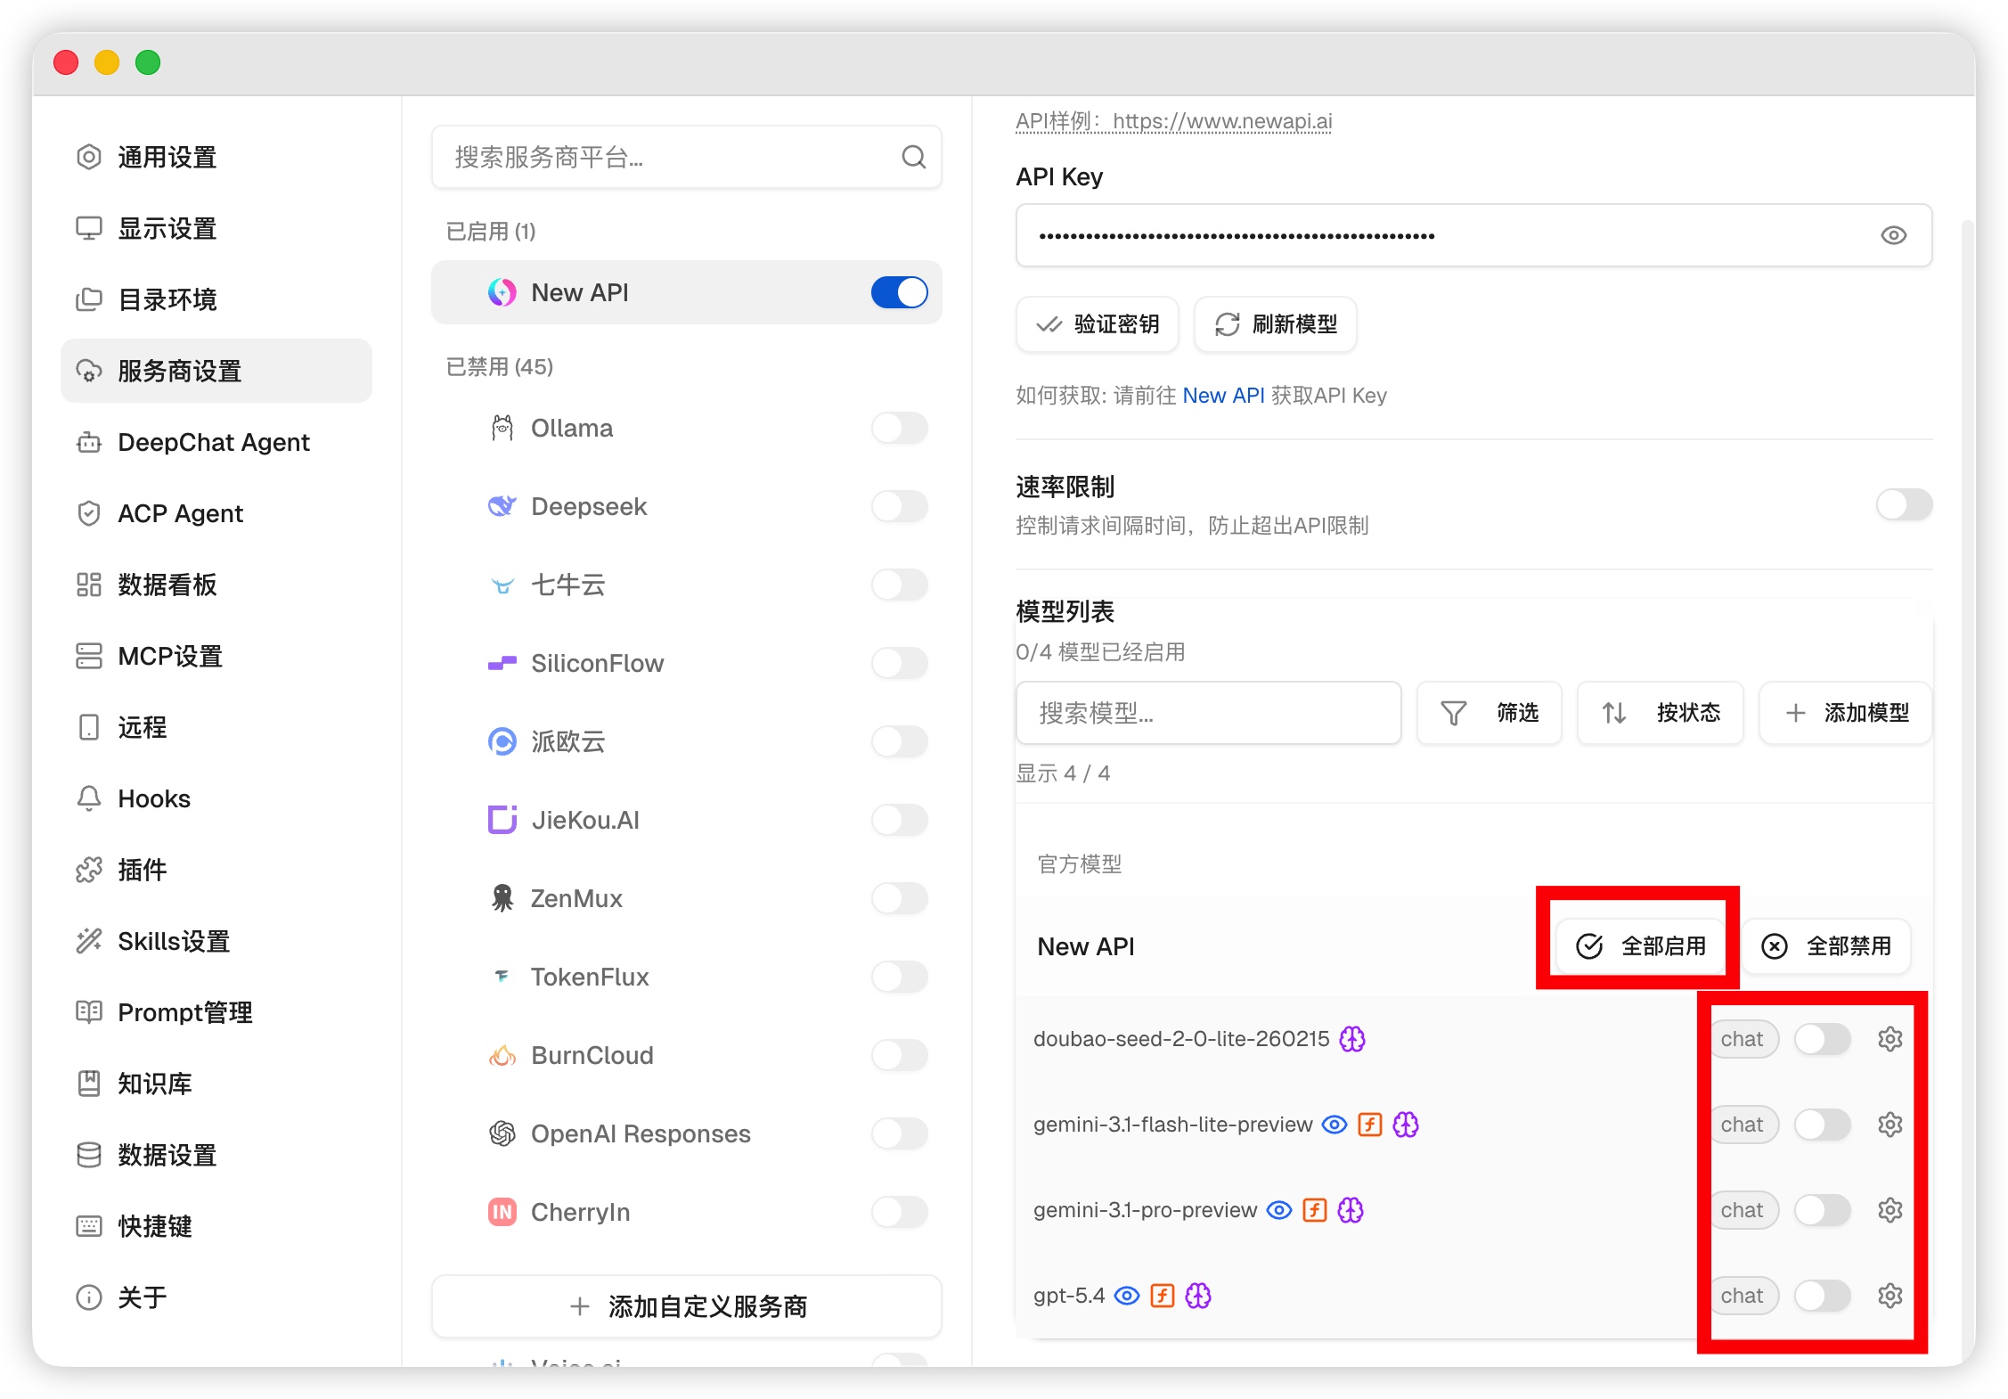Image resolution: width=2008 pixels, height=1399 pixels.
Task: Click the 添加模型 button
Action: [x=1846, y=713]
